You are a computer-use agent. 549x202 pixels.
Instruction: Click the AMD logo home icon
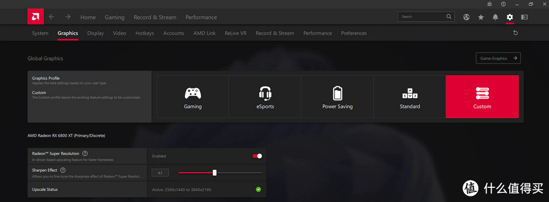coord(36,17)
